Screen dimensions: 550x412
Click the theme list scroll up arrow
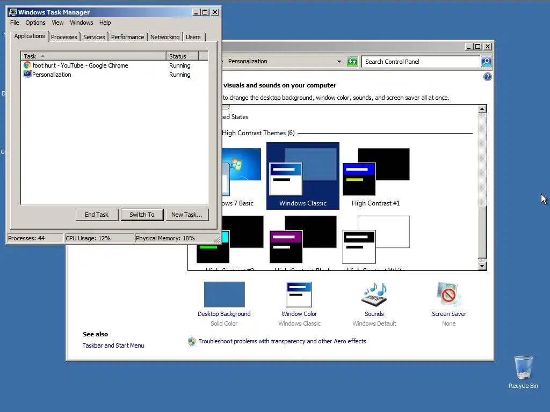point(482,109)
